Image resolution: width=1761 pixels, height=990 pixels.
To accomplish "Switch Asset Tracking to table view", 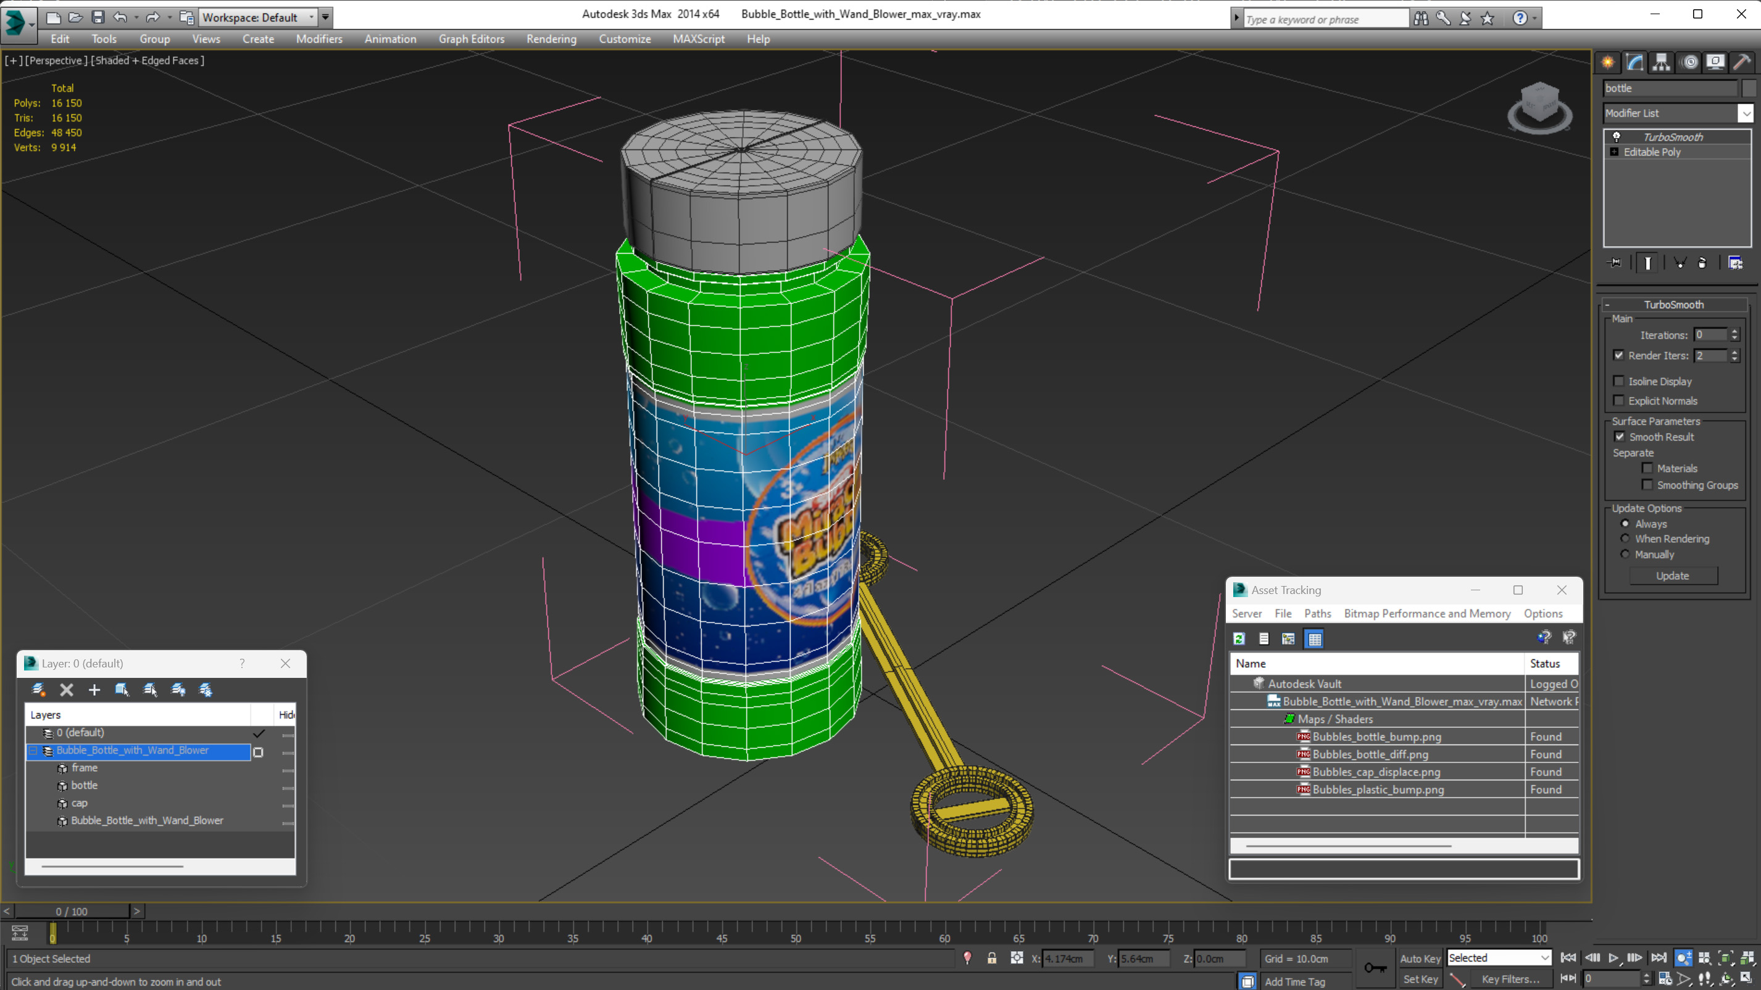I will click(x=1315, y=639).
